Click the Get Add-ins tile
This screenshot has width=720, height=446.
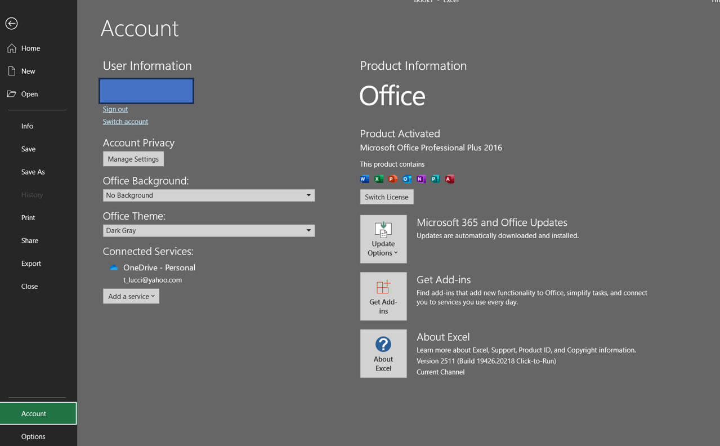(383, 296)
